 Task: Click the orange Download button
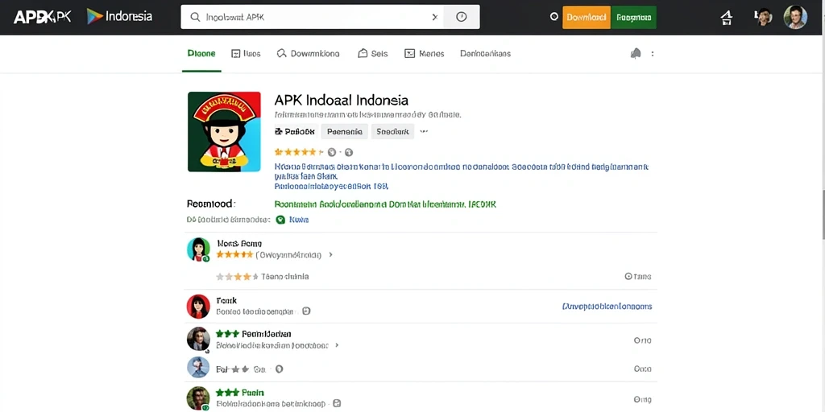587,18
